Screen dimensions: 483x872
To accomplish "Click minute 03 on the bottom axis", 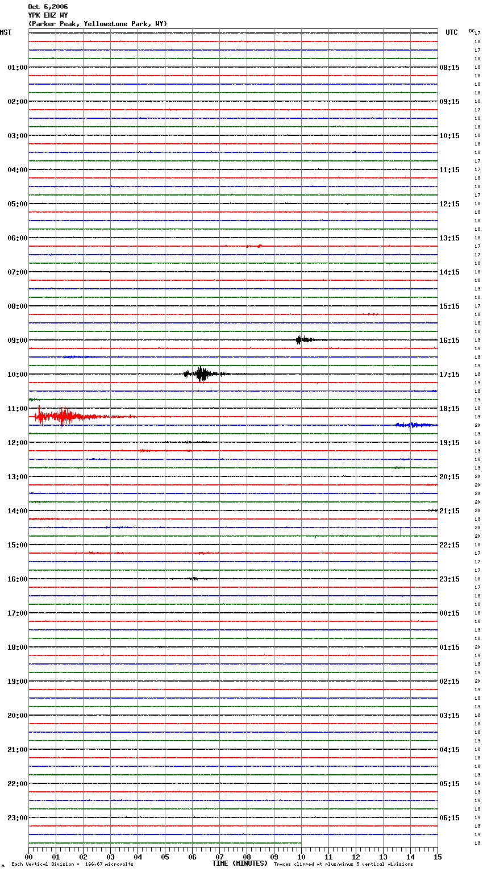I will point(110,857).
